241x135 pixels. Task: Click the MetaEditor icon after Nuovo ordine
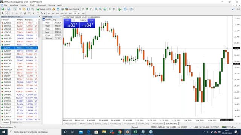coord(53,9)
